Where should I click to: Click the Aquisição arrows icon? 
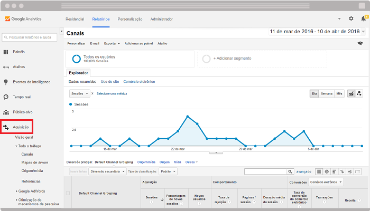tap(6, 127)
